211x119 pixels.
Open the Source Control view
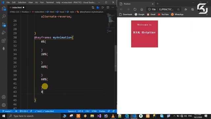[x=4, y=24]
